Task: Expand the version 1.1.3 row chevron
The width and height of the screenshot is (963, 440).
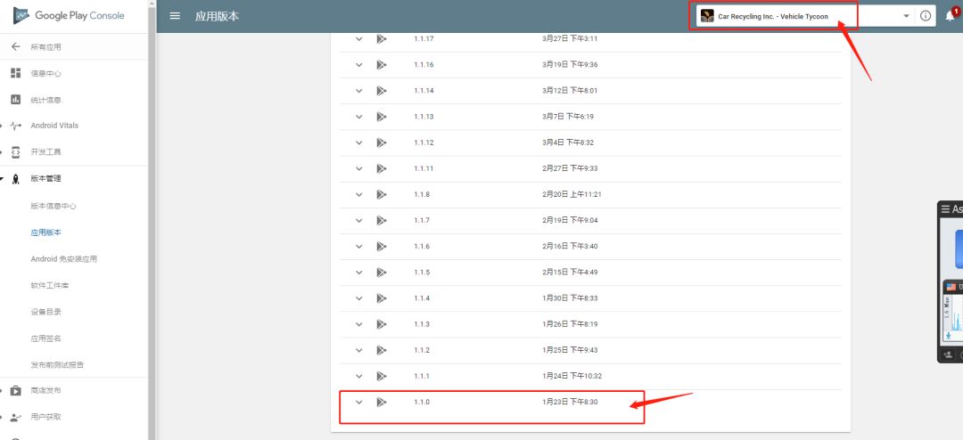Action: tap(359, 324)
